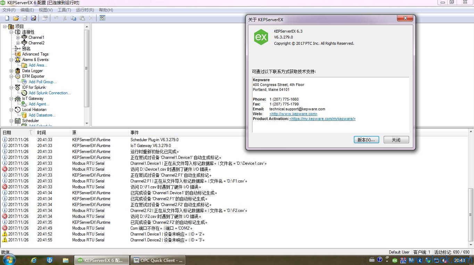This screenshot has width=474, height=265.
Task: Collapse the IoT Gateway node
Action: [x=11, y=99]
